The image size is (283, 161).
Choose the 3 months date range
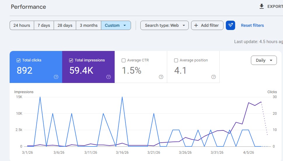coord(89,25)
